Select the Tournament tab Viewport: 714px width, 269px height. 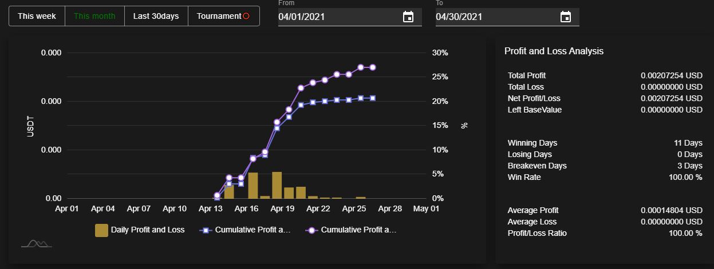(x=223, y=16)
